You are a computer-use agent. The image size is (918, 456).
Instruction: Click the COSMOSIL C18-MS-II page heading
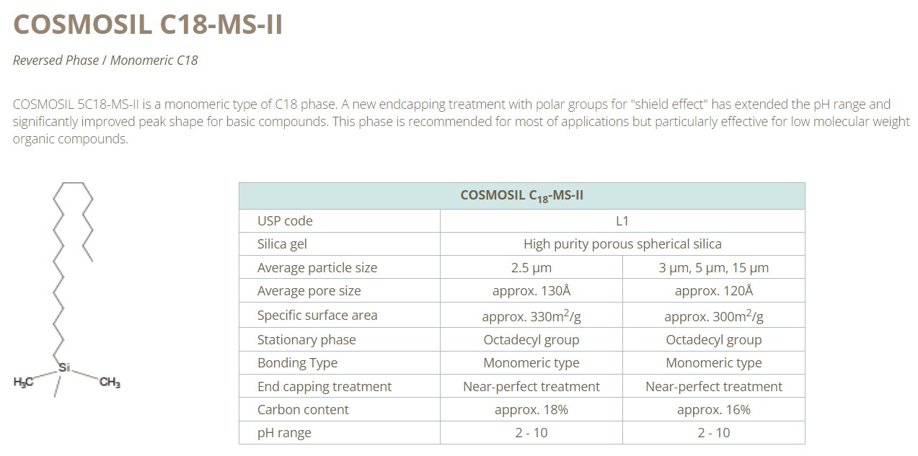point(148,24)
